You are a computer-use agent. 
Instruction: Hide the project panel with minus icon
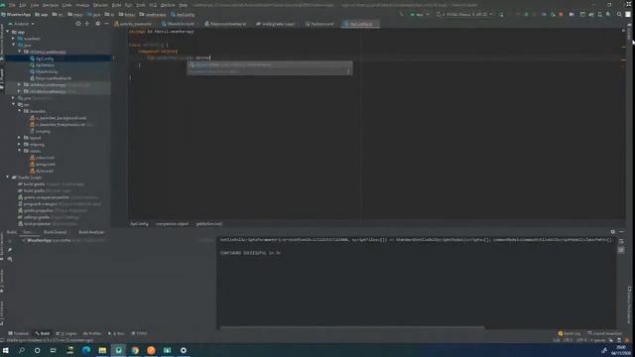[106, 24]
